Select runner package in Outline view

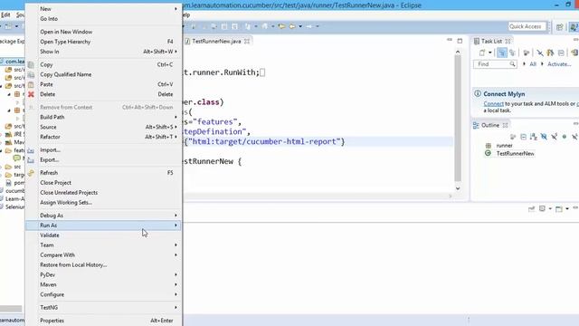[x=504, y=145]
